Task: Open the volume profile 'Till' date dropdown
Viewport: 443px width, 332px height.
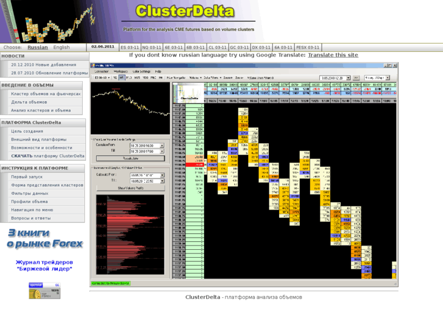Action: (x=162, y=181)
